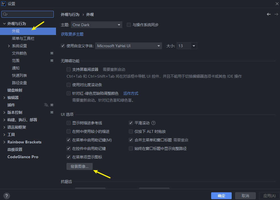Open the 菜单与工具栏 settings page
The image size is (280, 200).
pos(23,38)
